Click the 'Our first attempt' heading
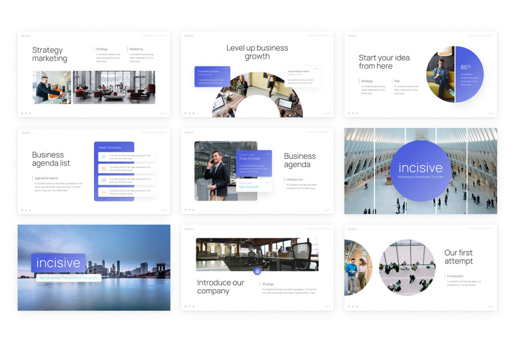This screenshot has width=515, height=342. tap(458, 256)
